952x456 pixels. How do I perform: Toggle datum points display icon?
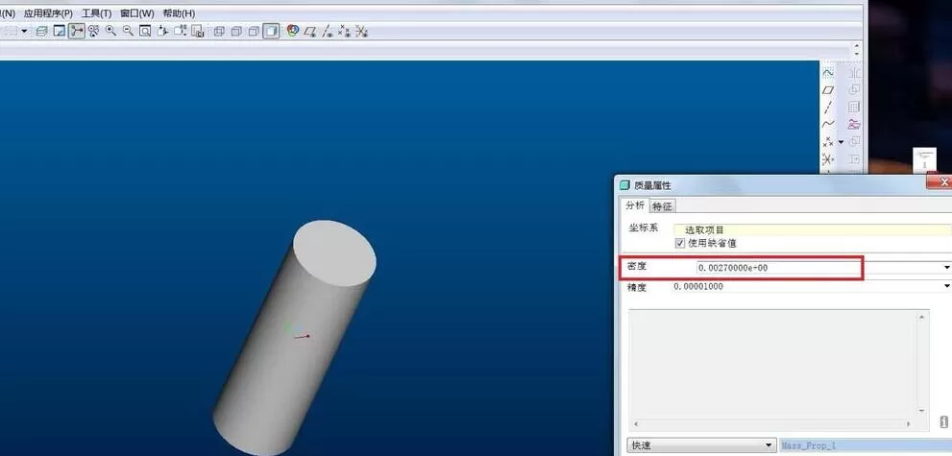344,31
